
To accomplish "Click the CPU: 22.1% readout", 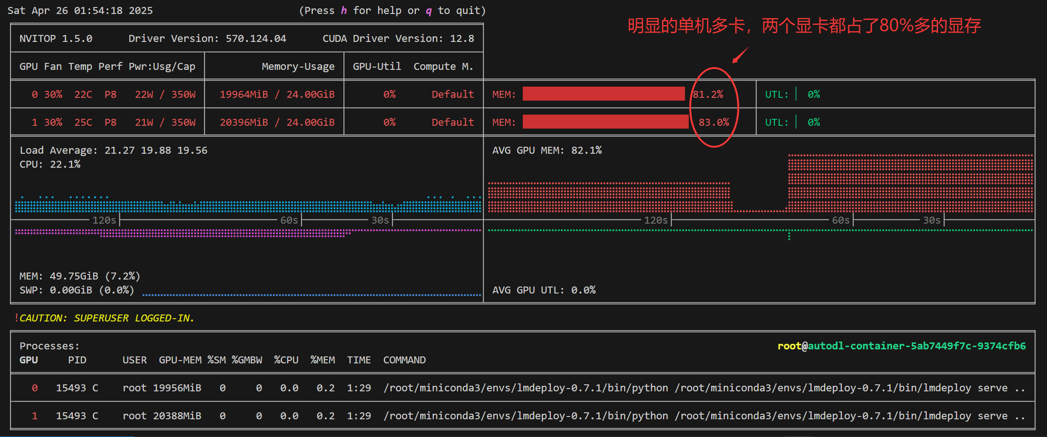I will 50,164.
